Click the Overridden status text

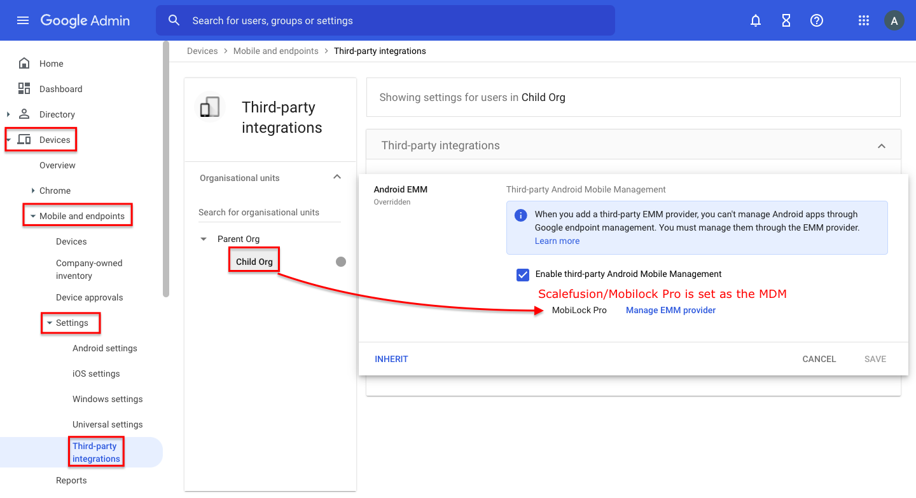tap(392, 202)
